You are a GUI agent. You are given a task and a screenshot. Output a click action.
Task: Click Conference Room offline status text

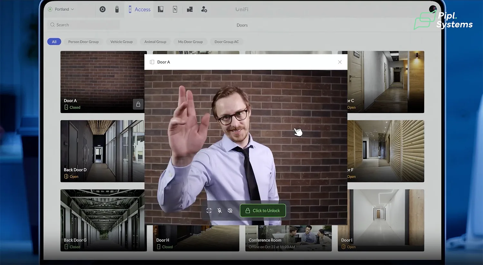(x=272, y=247)
